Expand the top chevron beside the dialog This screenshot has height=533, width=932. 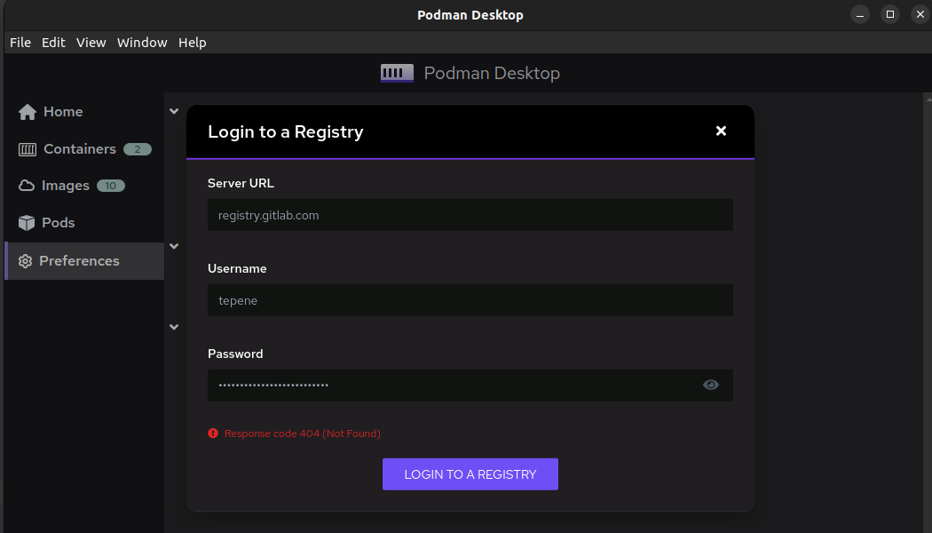pos(174,110)
